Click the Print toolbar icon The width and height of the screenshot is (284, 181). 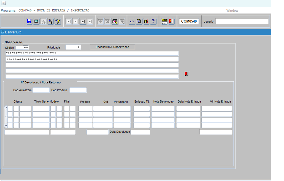tap(43, 22)
